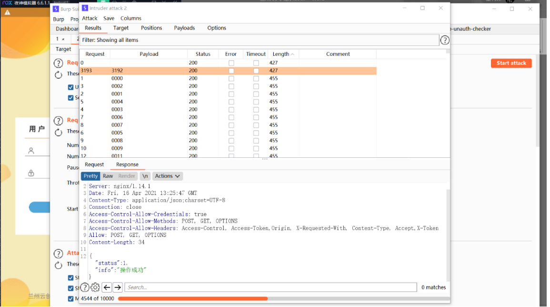
Task: Click the search settings gear icon
Action: click(95, 287)
